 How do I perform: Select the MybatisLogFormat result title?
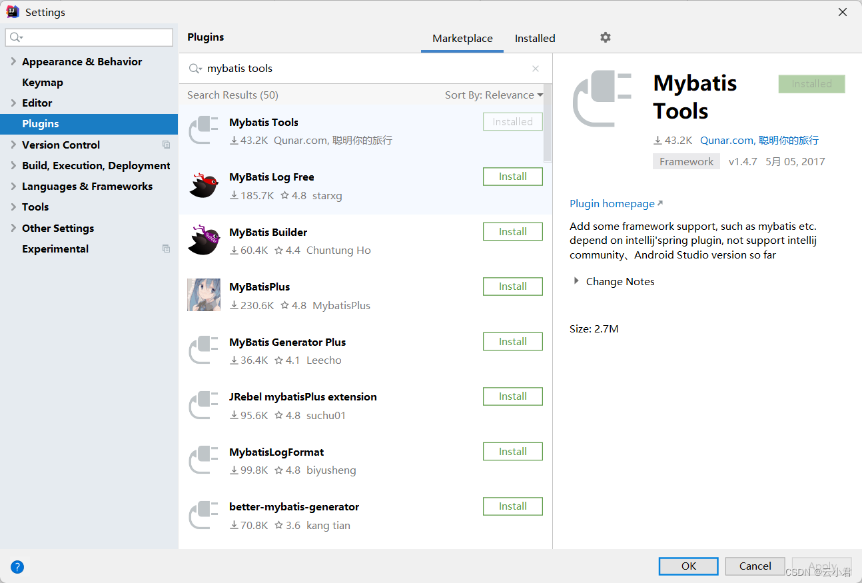coord(276,452)
